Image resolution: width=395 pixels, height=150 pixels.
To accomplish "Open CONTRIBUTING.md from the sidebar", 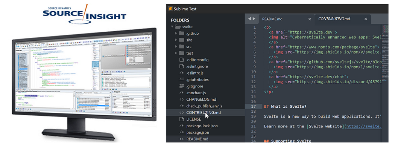I will tap(205, 113).
